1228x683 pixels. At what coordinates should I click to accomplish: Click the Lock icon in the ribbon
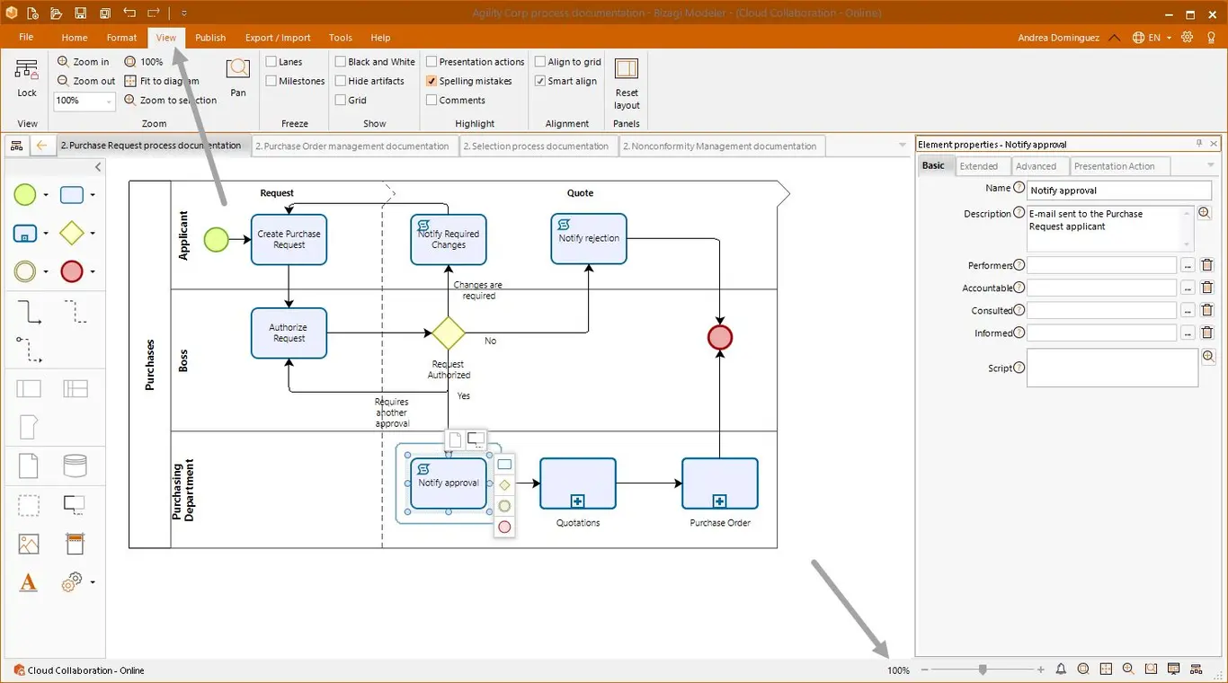27,78
